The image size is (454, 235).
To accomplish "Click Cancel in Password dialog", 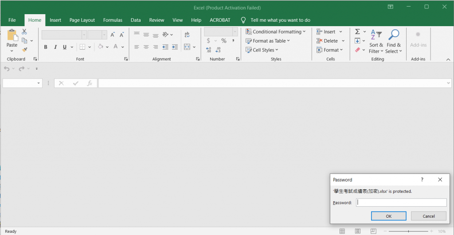I will click(x=429, y=216).
